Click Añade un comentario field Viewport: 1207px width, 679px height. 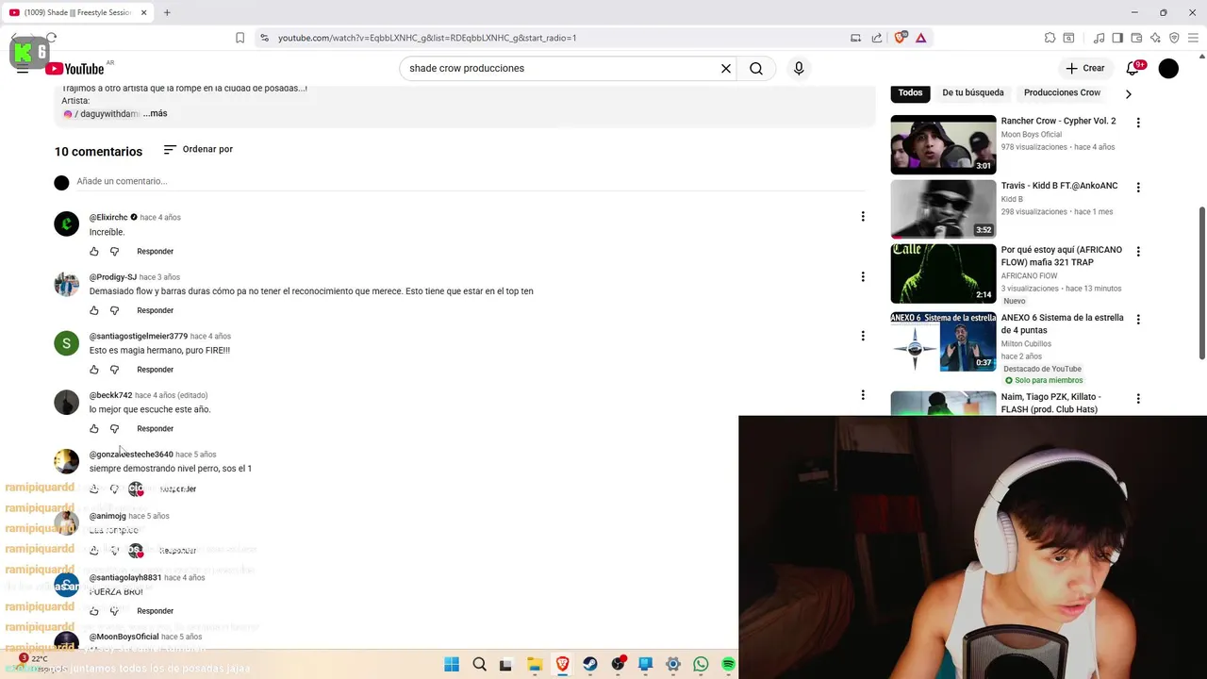471,181
